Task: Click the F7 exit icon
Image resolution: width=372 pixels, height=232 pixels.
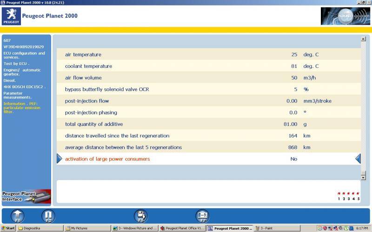Action: tap(202, 216)
